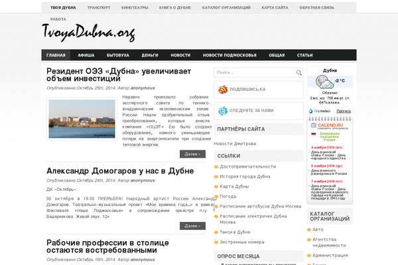This screenshot has height=265, width=398.
Task: Click Далее under the ОЭЗ Дубна article
Action: pos(192,154)
